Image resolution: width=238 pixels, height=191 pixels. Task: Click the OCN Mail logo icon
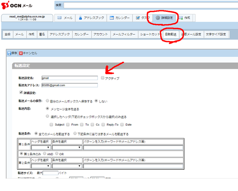(x=5, y=5)
